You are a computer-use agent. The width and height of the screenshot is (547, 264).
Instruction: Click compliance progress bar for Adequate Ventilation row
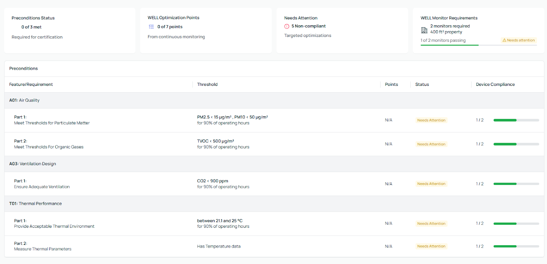(x=516, y=184)
